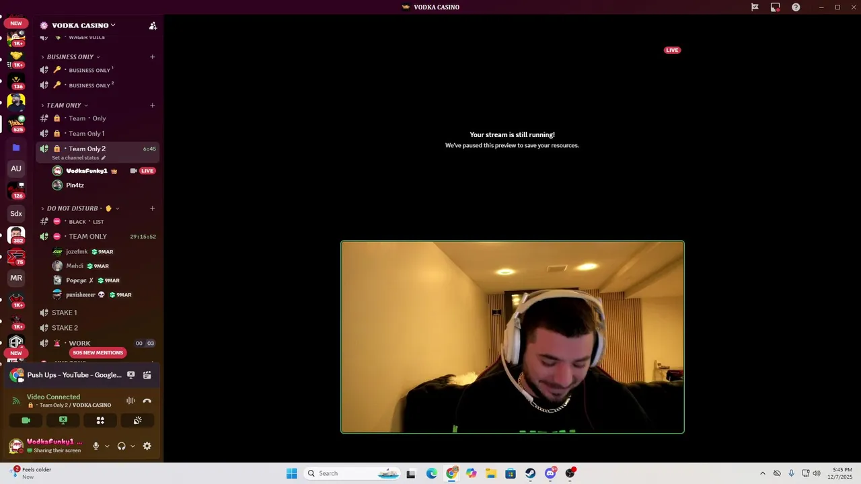This screenshot has width=861, height=484.
Task: Open Google Chrome from the taskbar
Action: point(451,473)
